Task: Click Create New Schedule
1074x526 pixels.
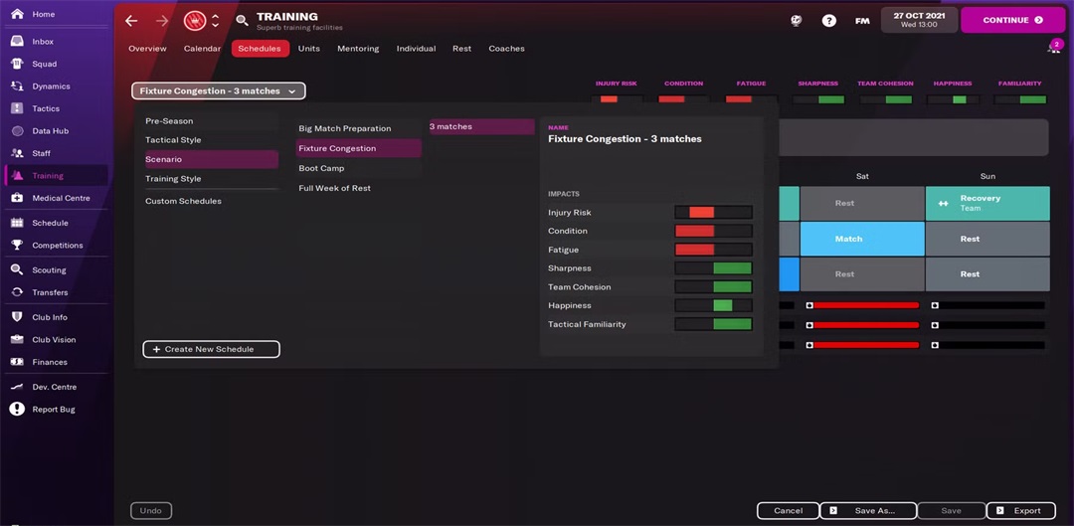Action: pyautogui.click(x=211, y=349)
